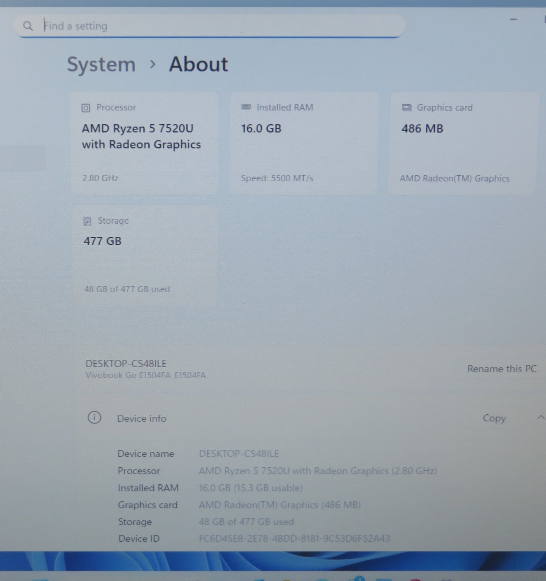
Task: Click Device name value 'DESKTOP-CS48ILE' in Device info
Action: 239,454
